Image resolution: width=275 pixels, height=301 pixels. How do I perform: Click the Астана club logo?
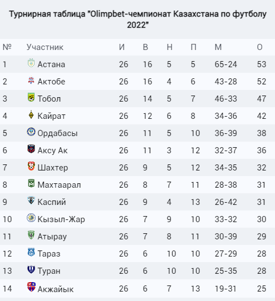click(31, 63)
